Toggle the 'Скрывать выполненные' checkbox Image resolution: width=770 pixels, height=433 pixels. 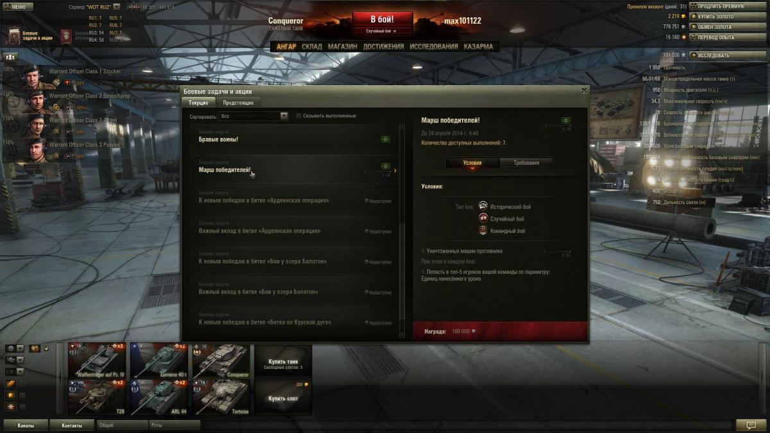point(298,116)
